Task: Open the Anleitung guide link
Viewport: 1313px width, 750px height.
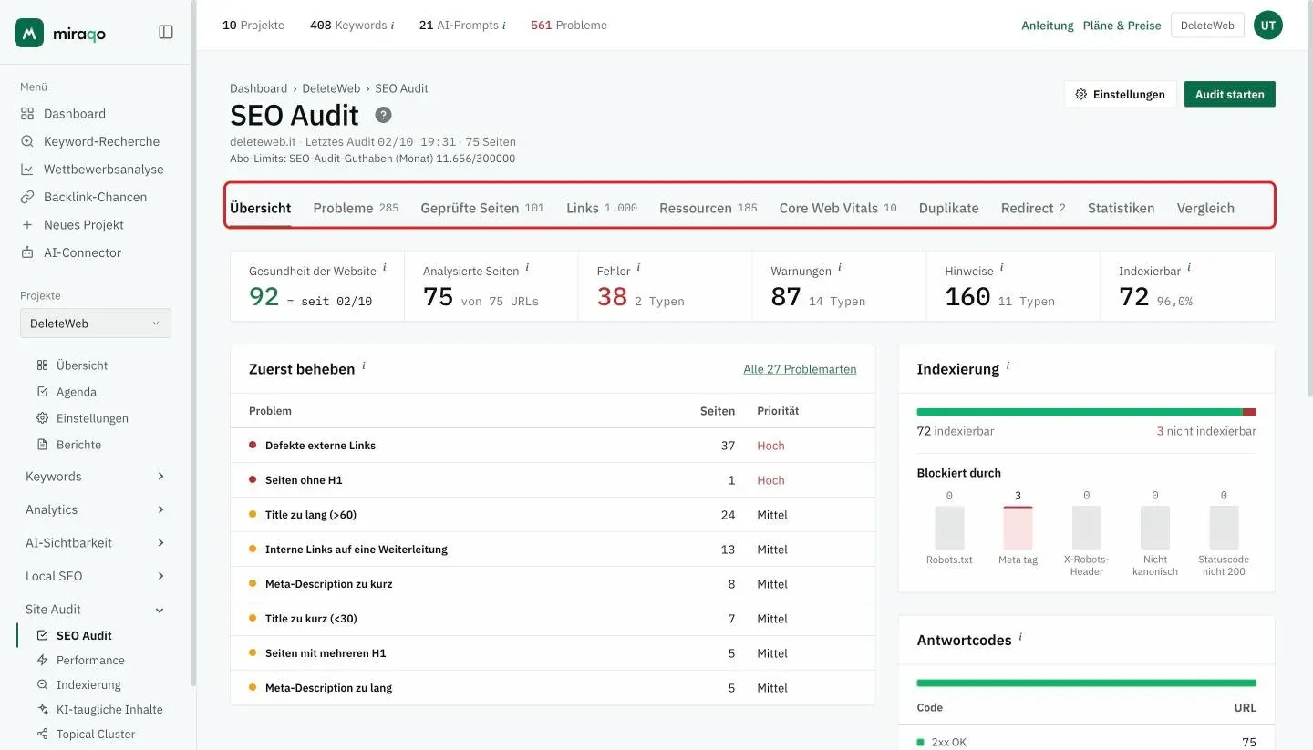Action: pos(1048,26)
